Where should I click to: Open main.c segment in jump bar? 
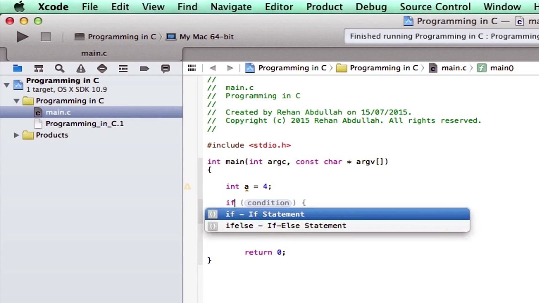pyautogui.click(x=448, y=68)
